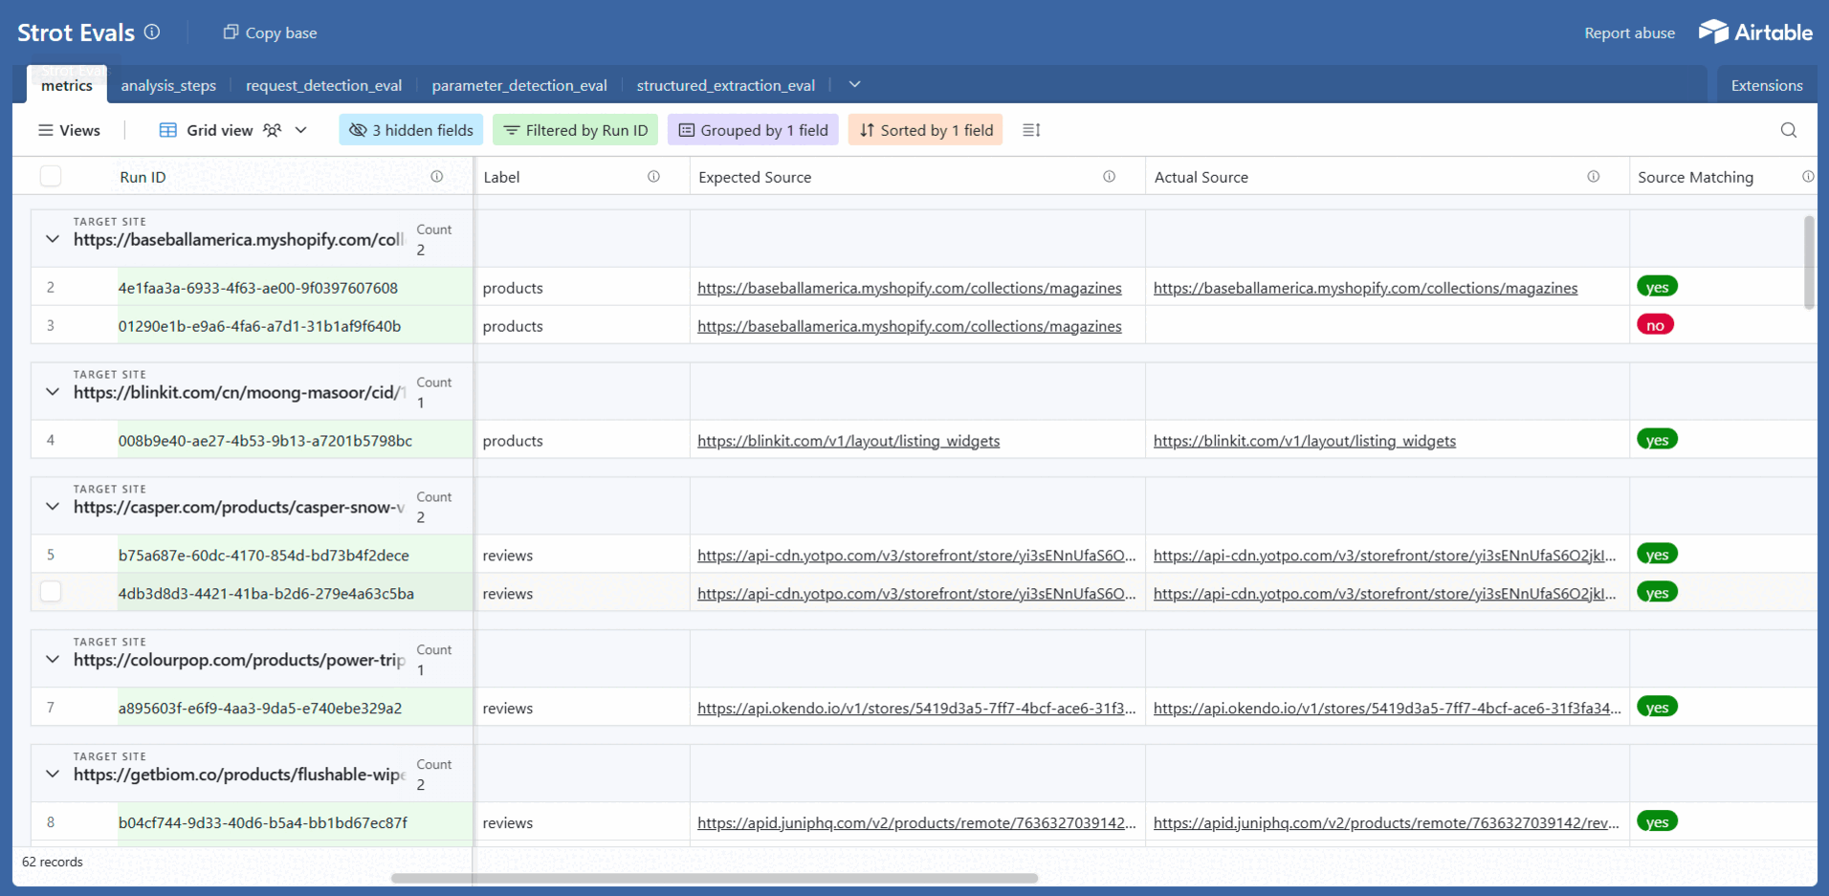Open base info icon beside Strot Evals
1829x896 pixels.
152,32
